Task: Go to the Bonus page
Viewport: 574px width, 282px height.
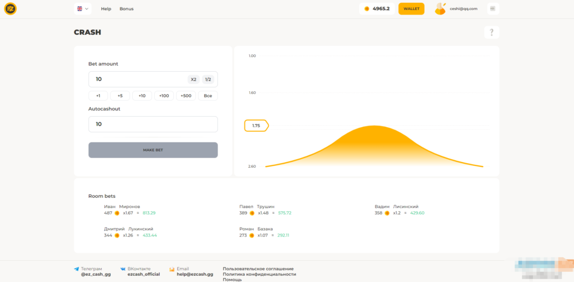Action: click(127, 9)
